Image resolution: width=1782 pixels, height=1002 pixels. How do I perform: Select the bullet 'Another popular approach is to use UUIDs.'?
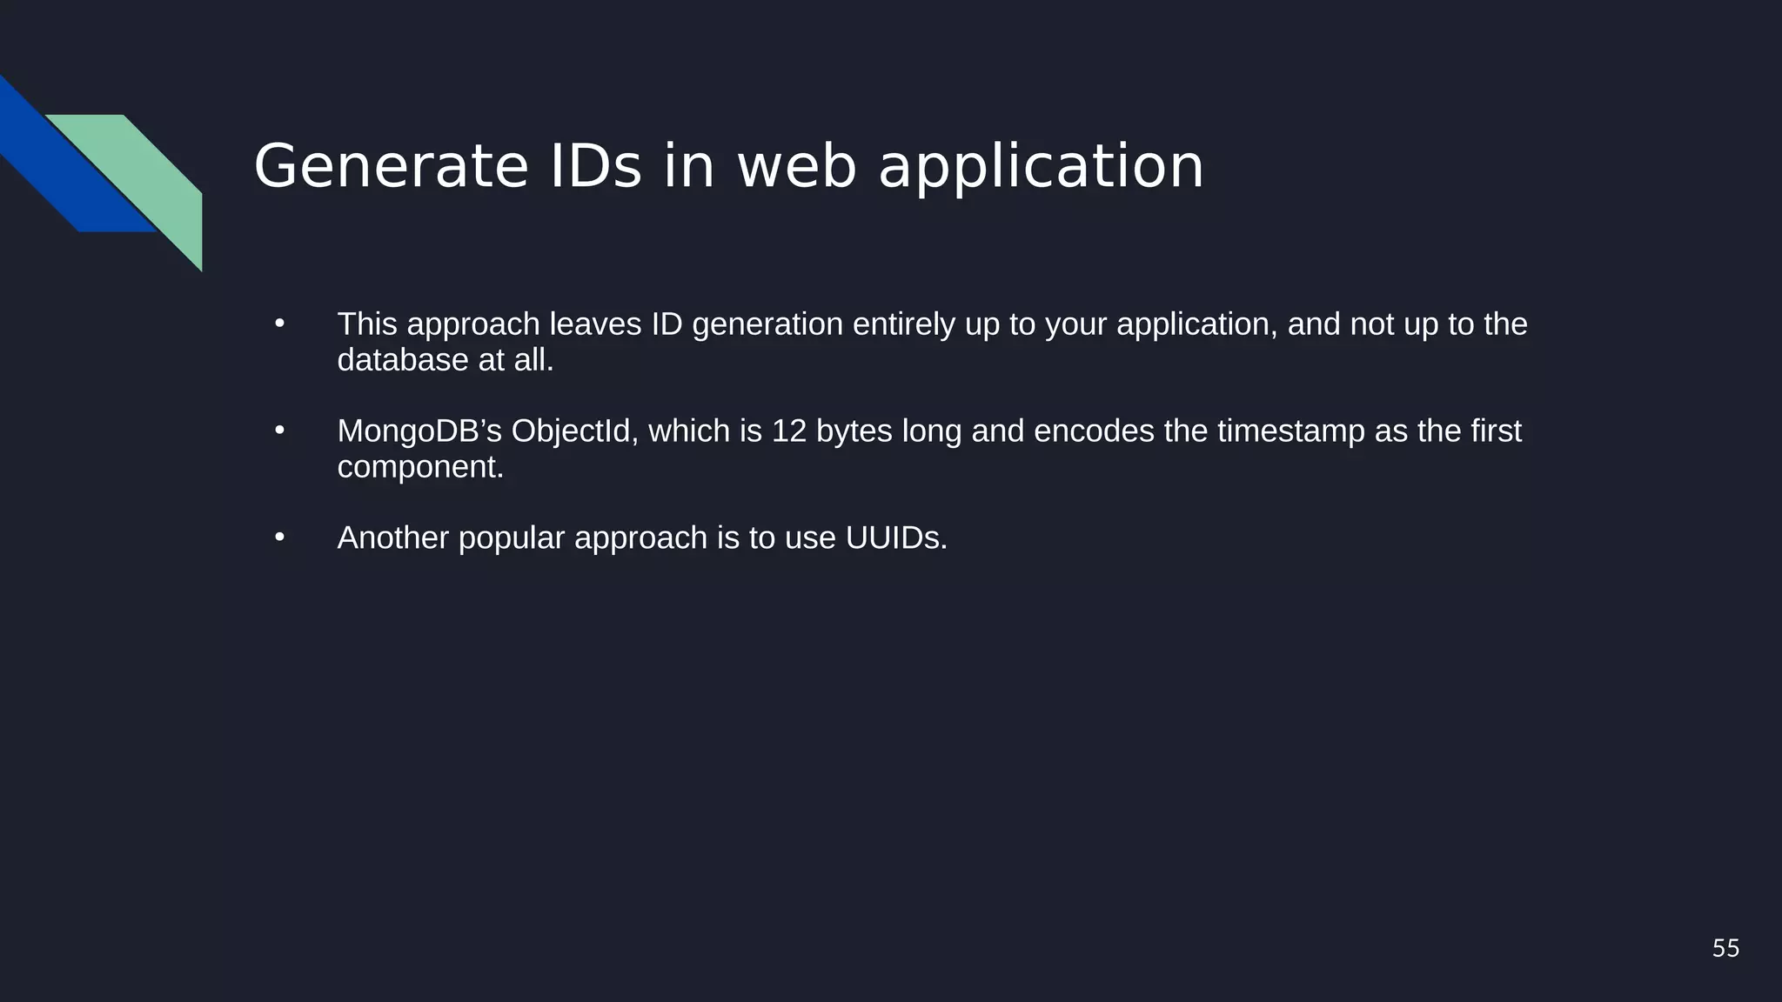[642, 538]
